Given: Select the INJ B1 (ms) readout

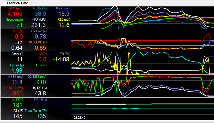Looking at the screenshot, I should (12, 82).
